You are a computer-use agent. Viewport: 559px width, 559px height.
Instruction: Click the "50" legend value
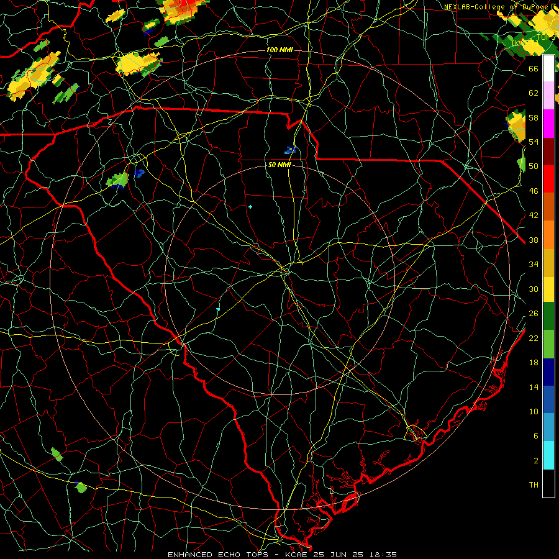(x=534, y=166)
